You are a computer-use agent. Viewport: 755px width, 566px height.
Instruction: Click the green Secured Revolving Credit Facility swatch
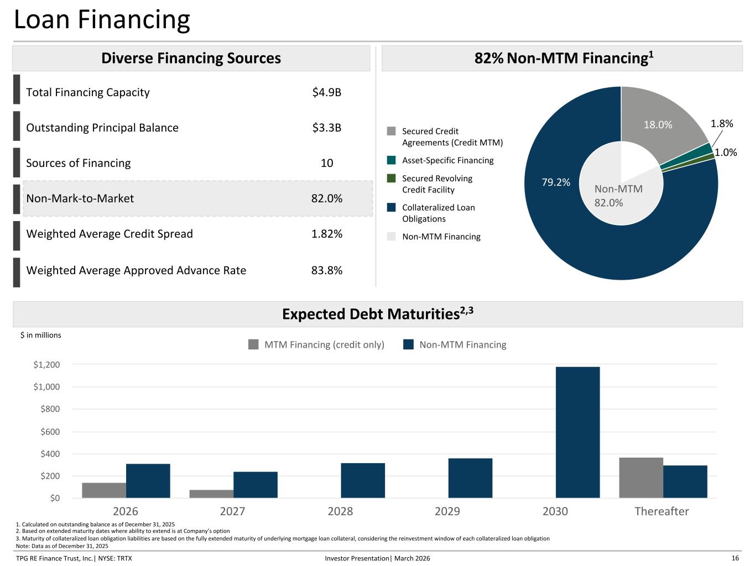[x=392, y=179]
